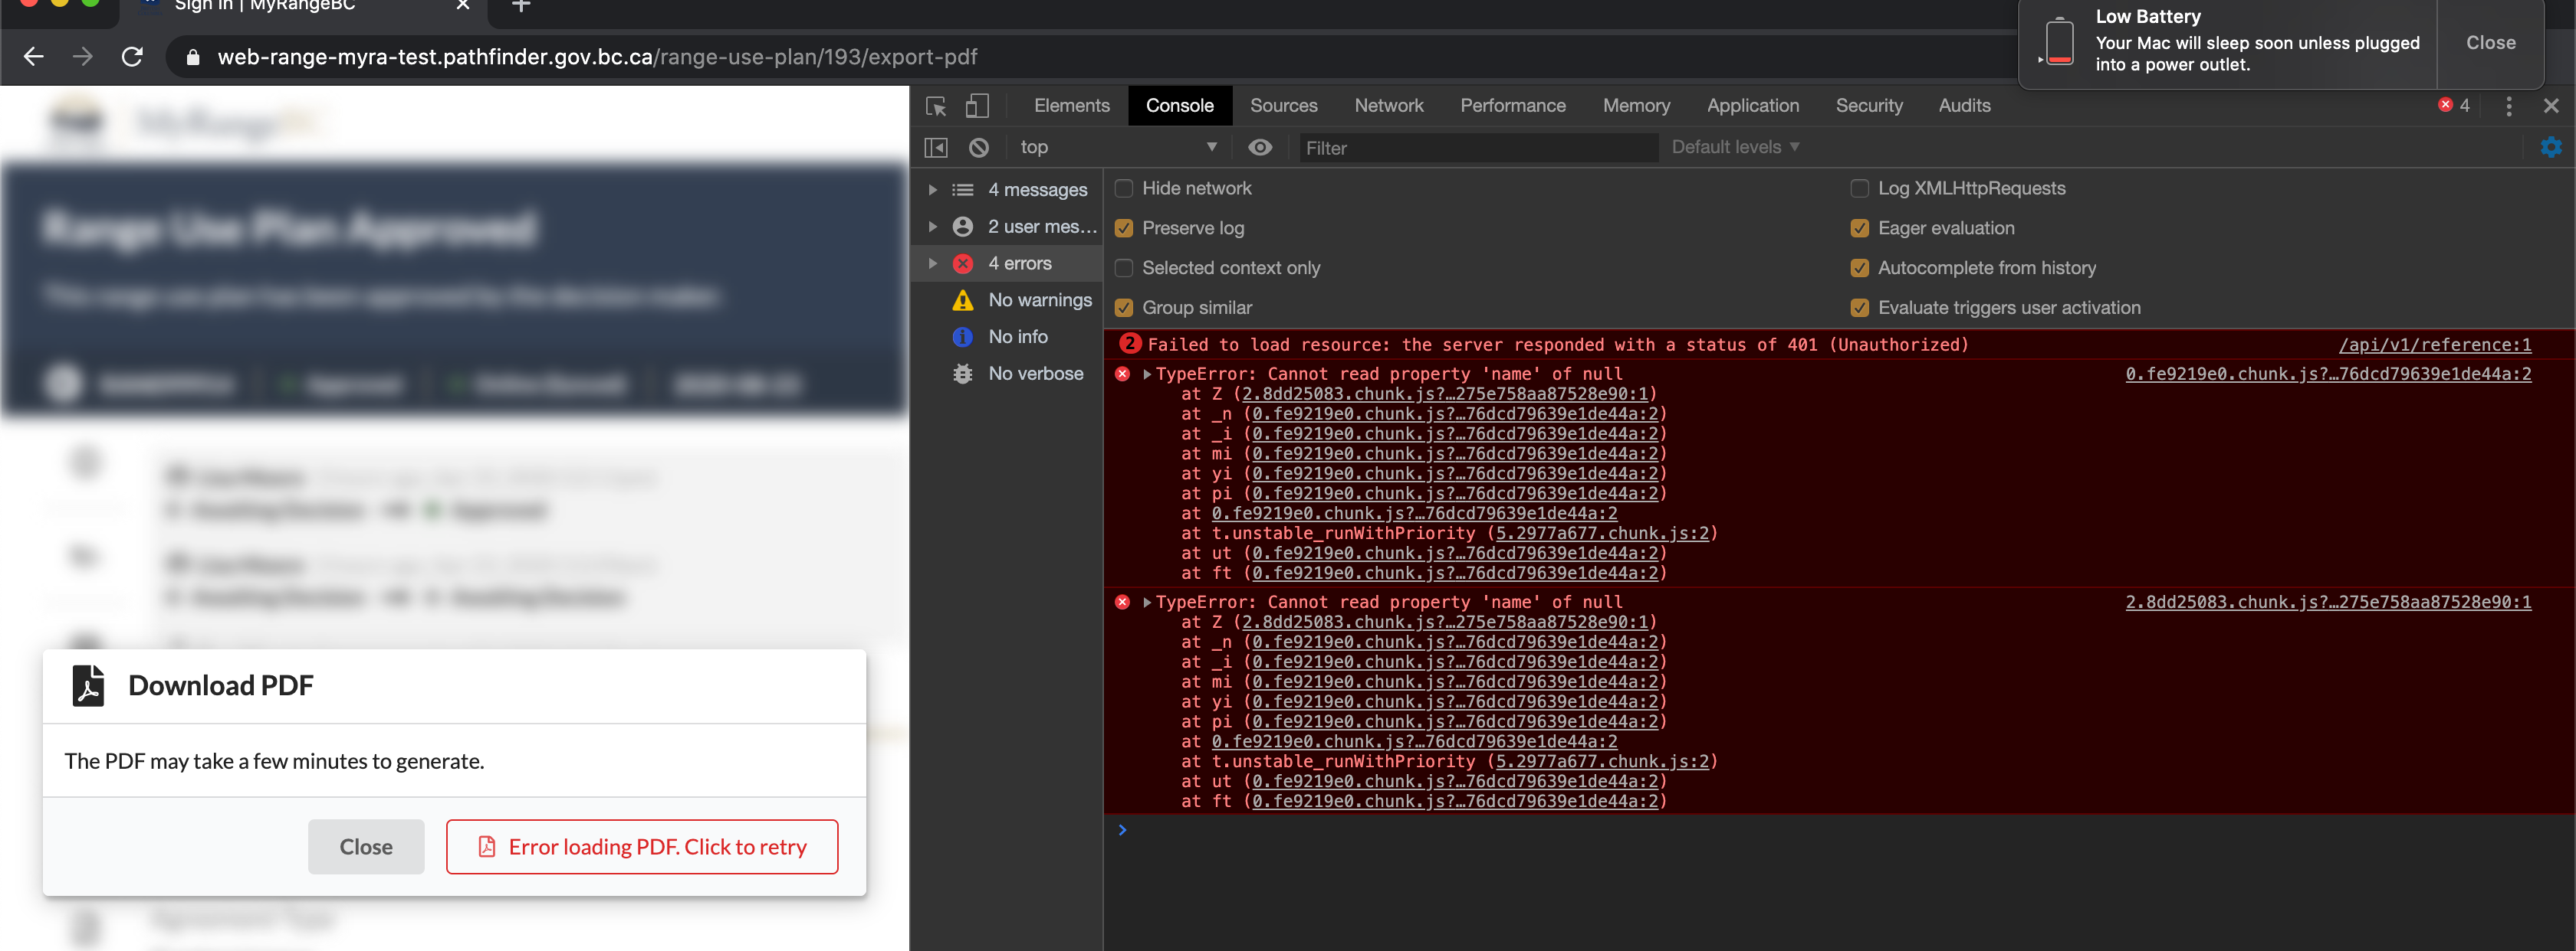Close the DevTools panel
2576x951 pixels.
click(x=2551, y=106)
